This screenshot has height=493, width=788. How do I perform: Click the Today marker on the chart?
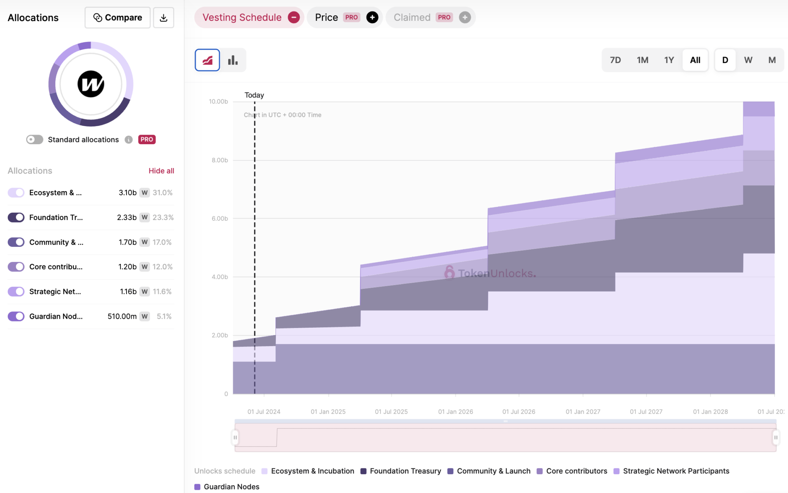[x=255, y=95]
